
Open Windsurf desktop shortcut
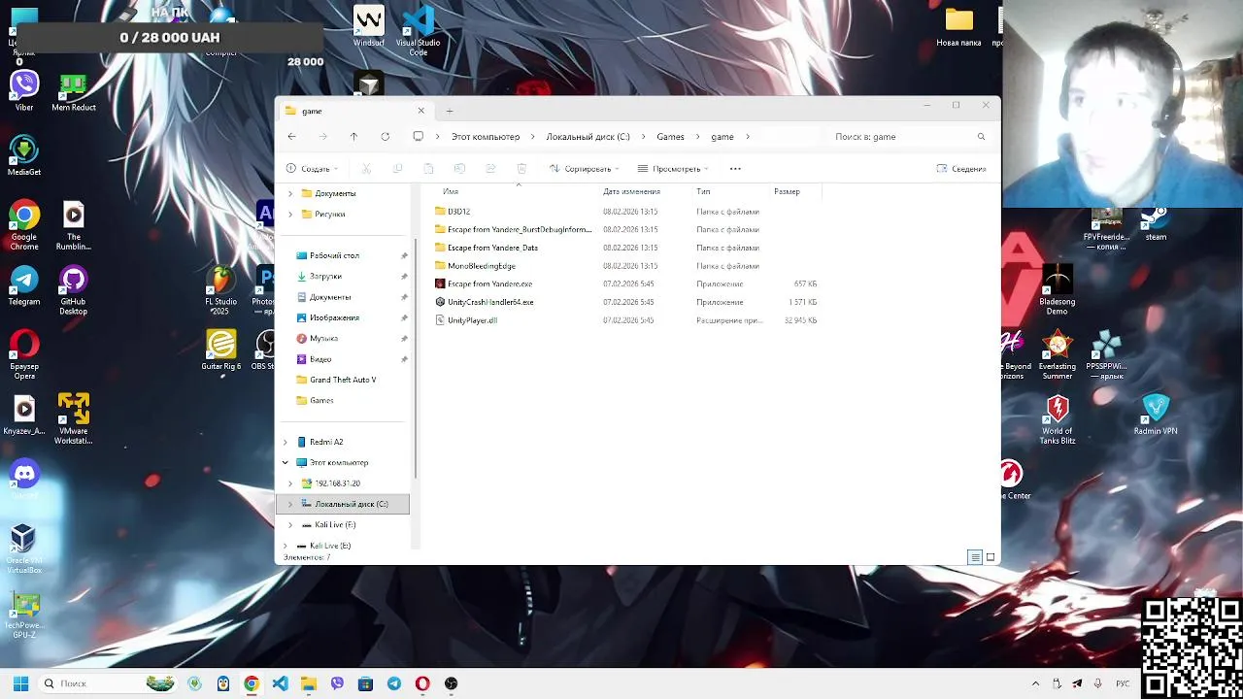[369, 27]
